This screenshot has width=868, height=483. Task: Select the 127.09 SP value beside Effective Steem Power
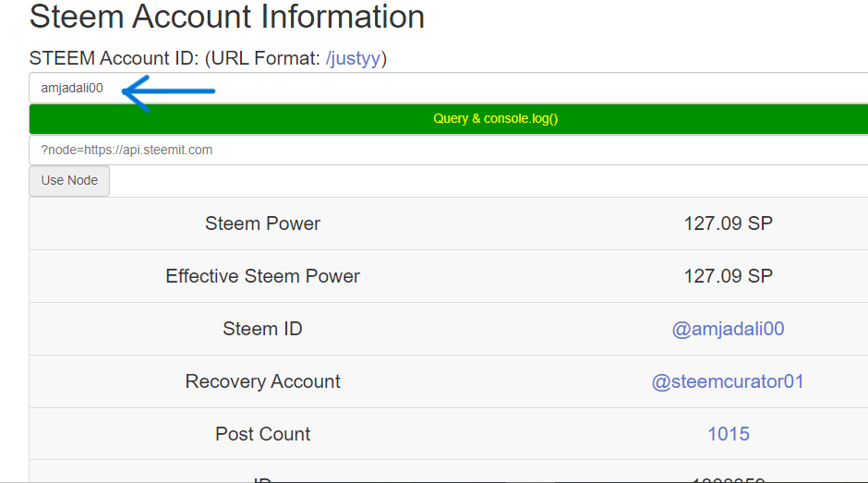[728, 276]
